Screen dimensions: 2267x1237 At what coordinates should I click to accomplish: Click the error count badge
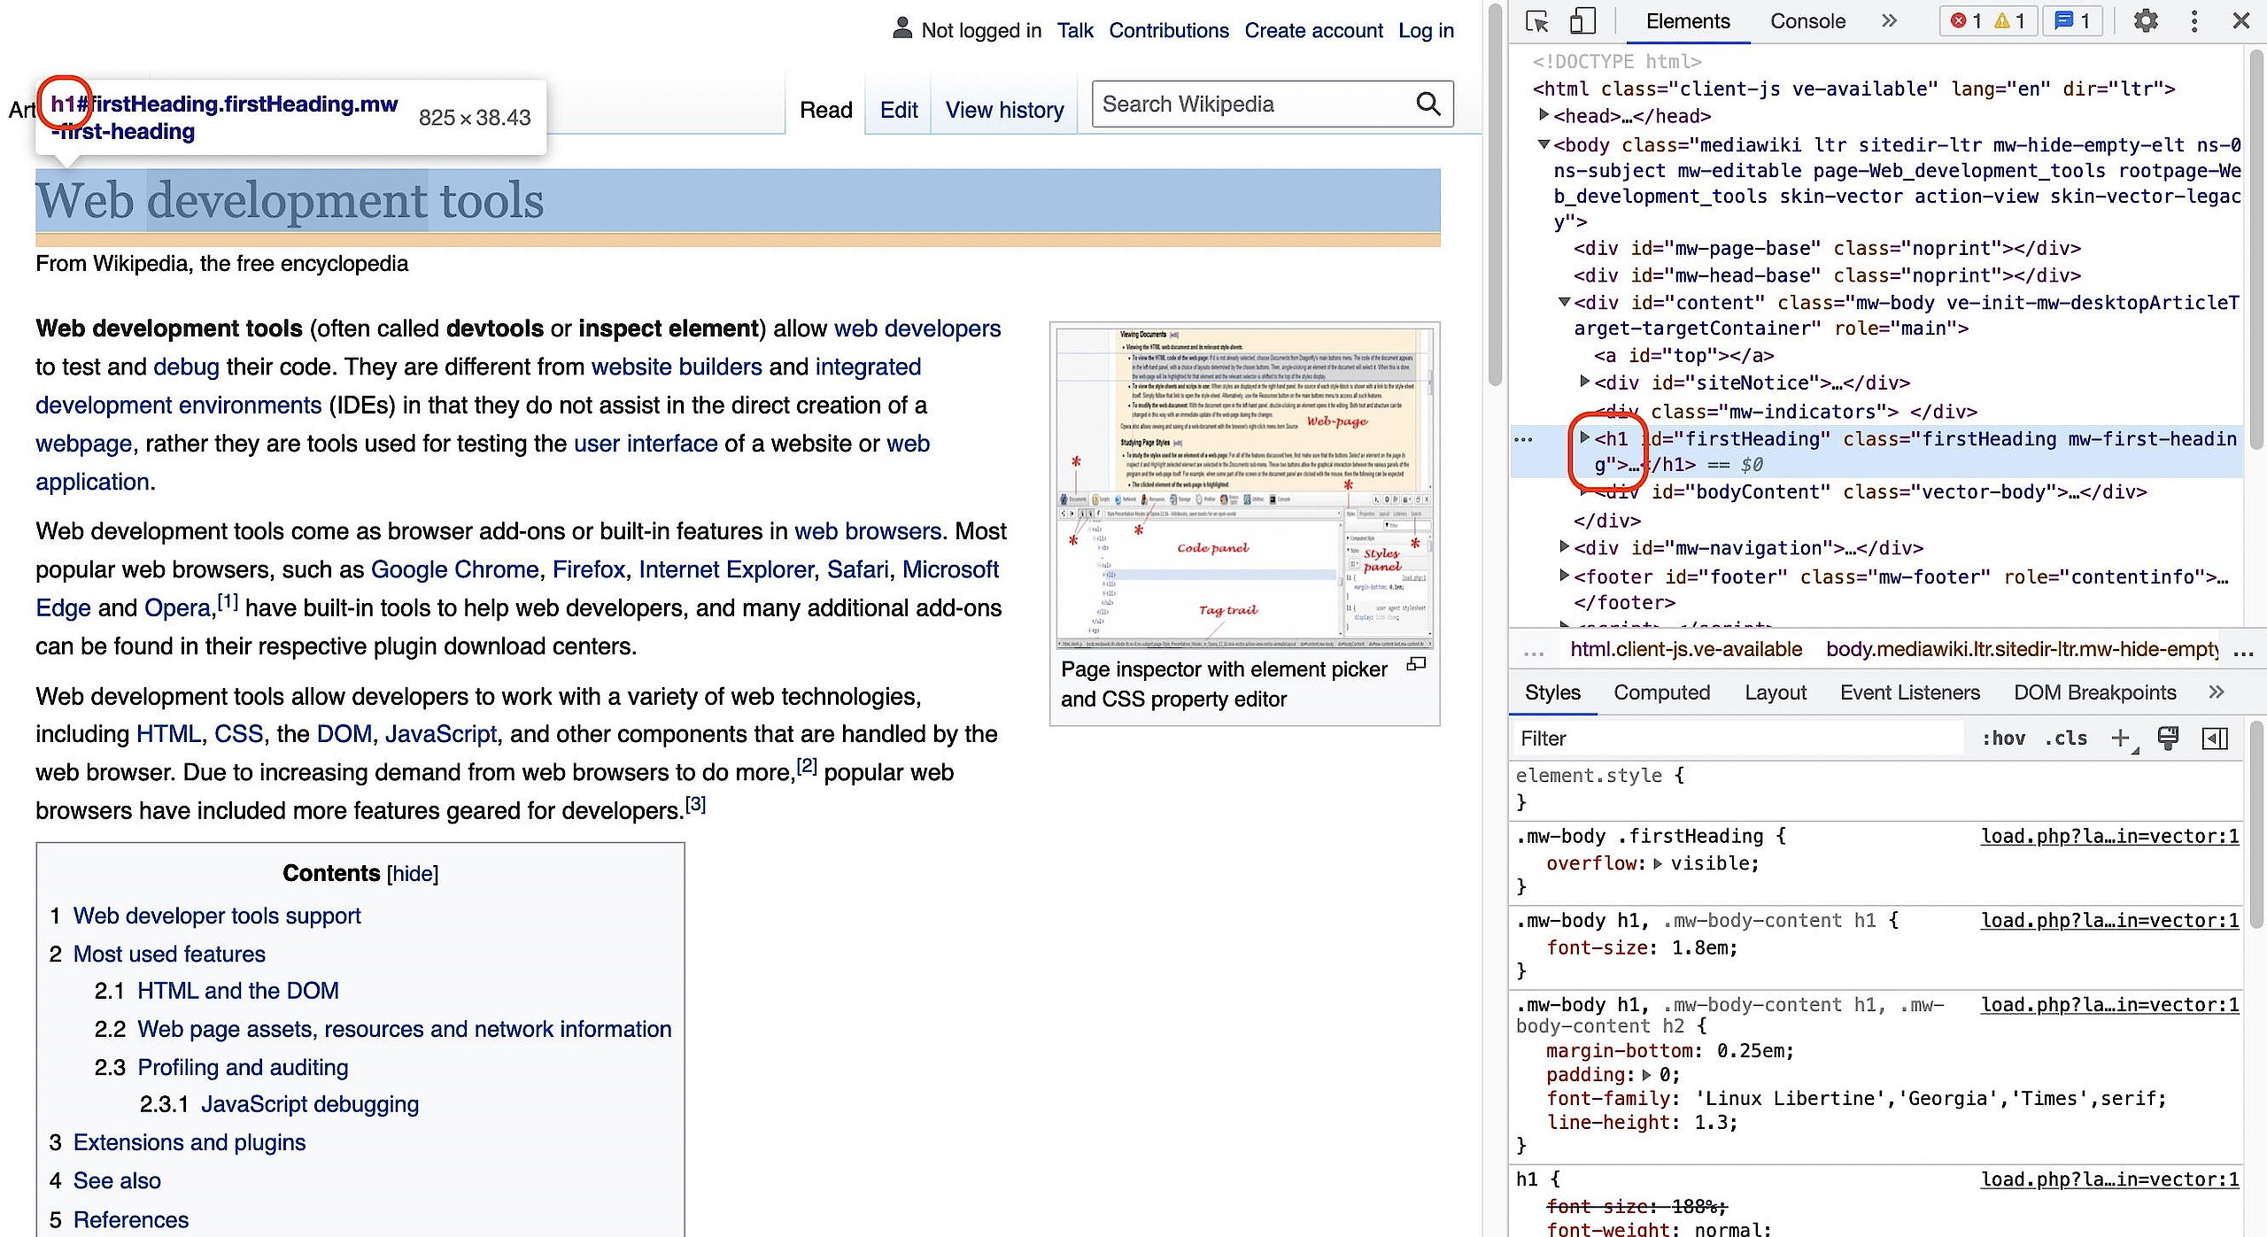point(1966,20)
